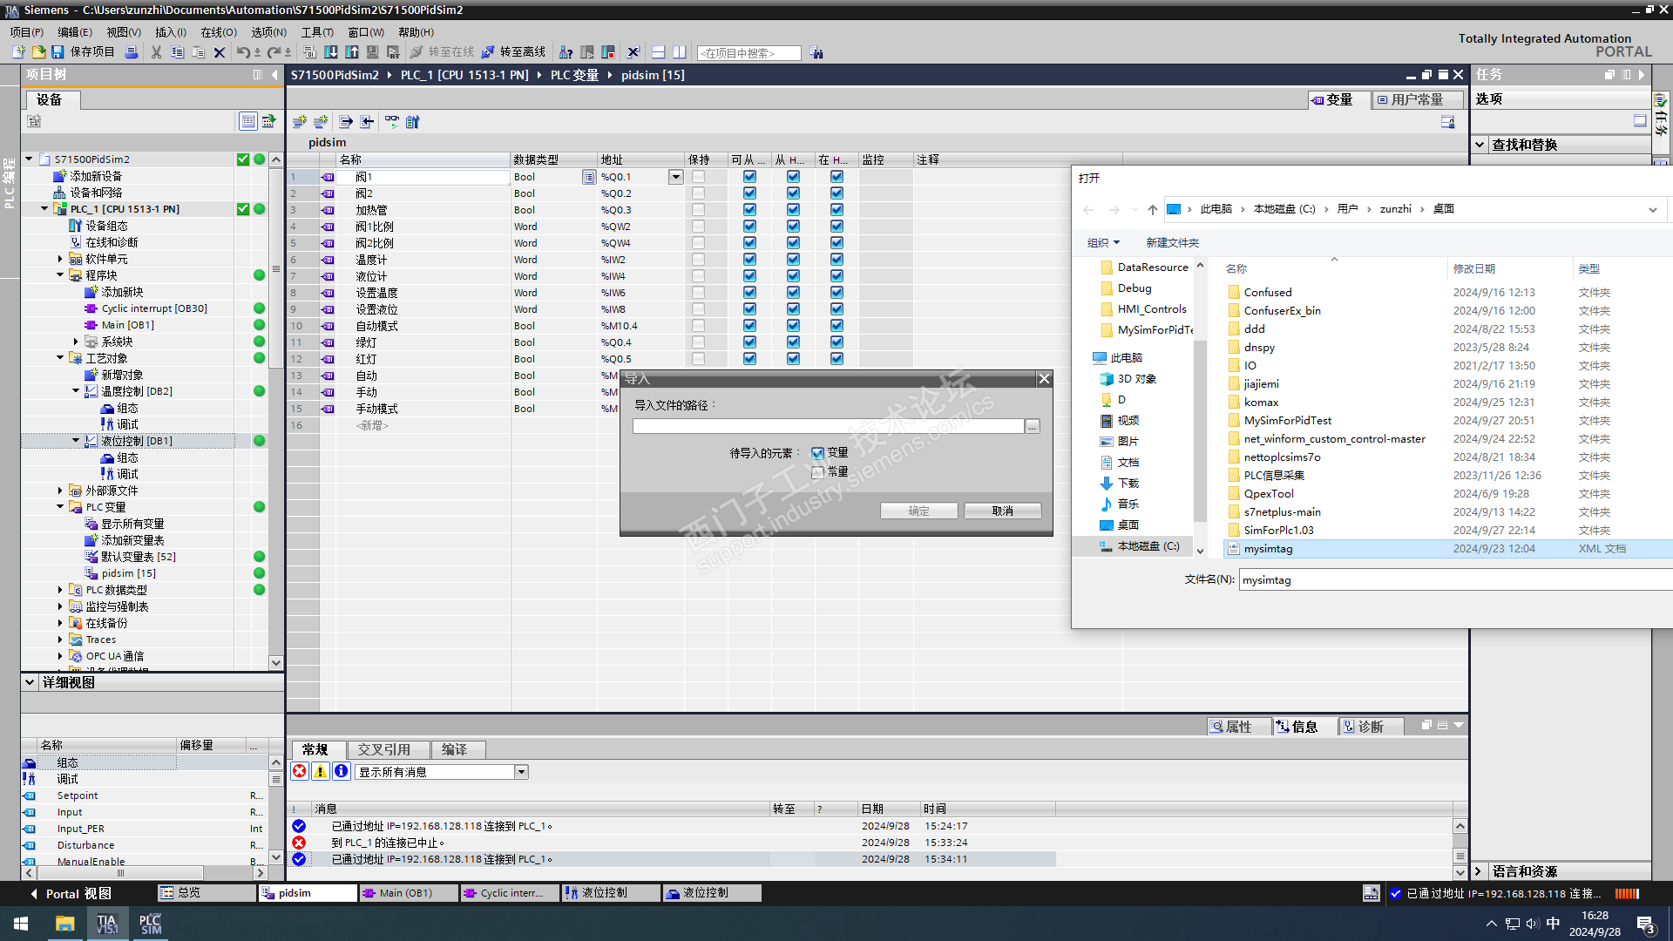Click the Save project disk icon
Screen dimensions: 1673x941
point(58,52)
